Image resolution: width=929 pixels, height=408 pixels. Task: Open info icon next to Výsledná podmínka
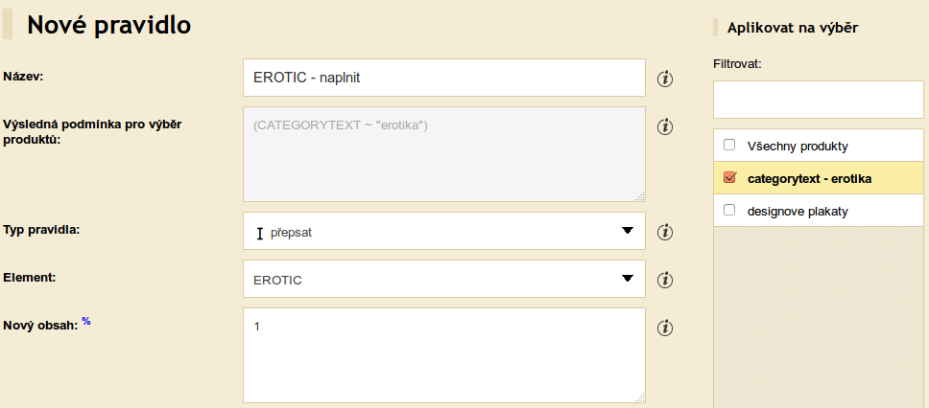click(665, 126)
